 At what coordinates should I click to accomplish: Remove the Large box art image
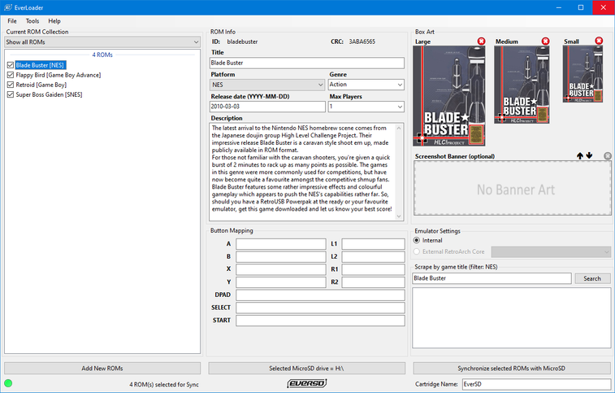pyautogui.click(x=481, y=41)
